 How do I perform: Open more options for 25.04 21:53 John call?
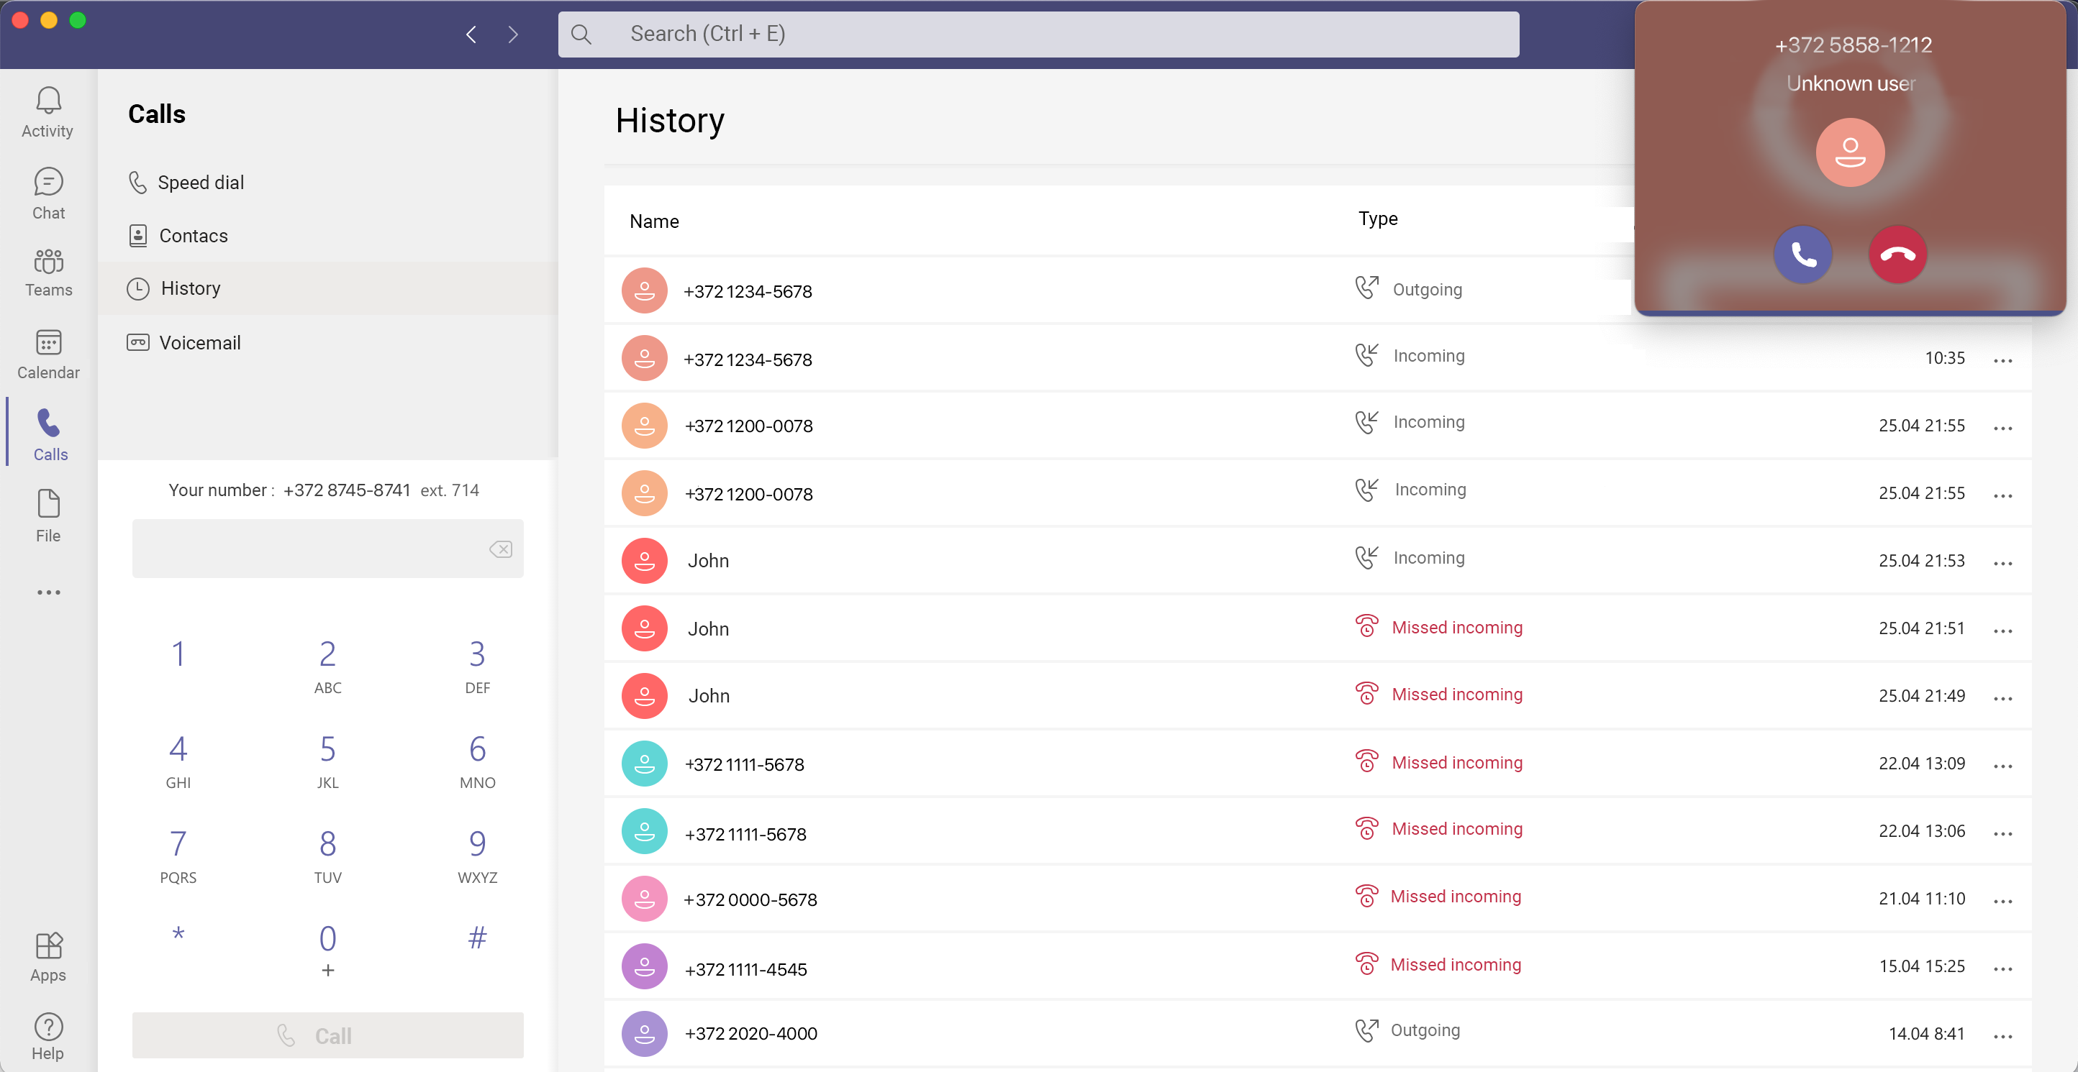click(2002, 562)
